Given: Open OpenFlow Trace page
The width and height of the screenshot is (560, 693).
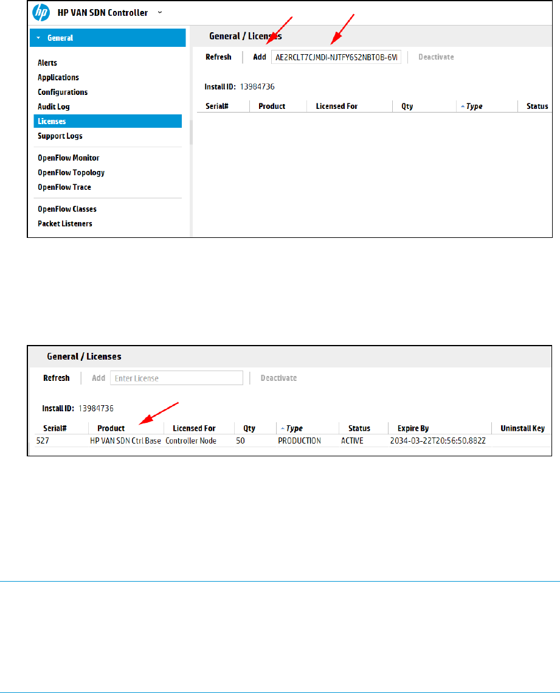Looking at the screenshot, I should (x=64, y=187).
